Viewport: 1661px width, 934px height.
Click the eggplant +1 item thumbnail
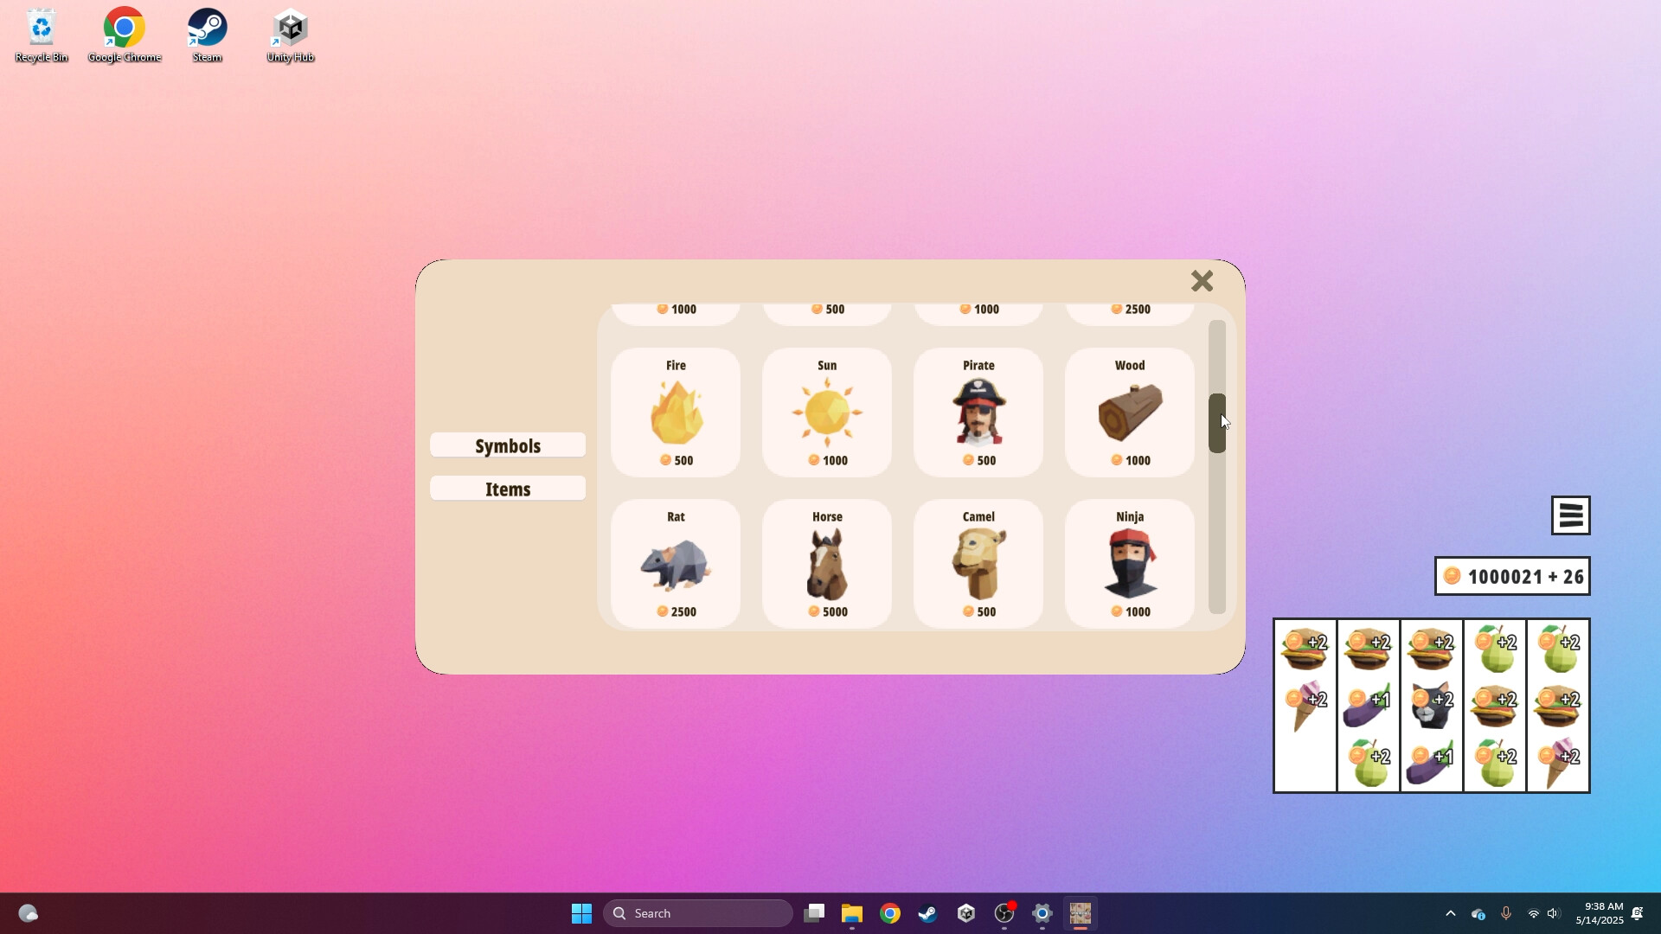click(1367, 702)
